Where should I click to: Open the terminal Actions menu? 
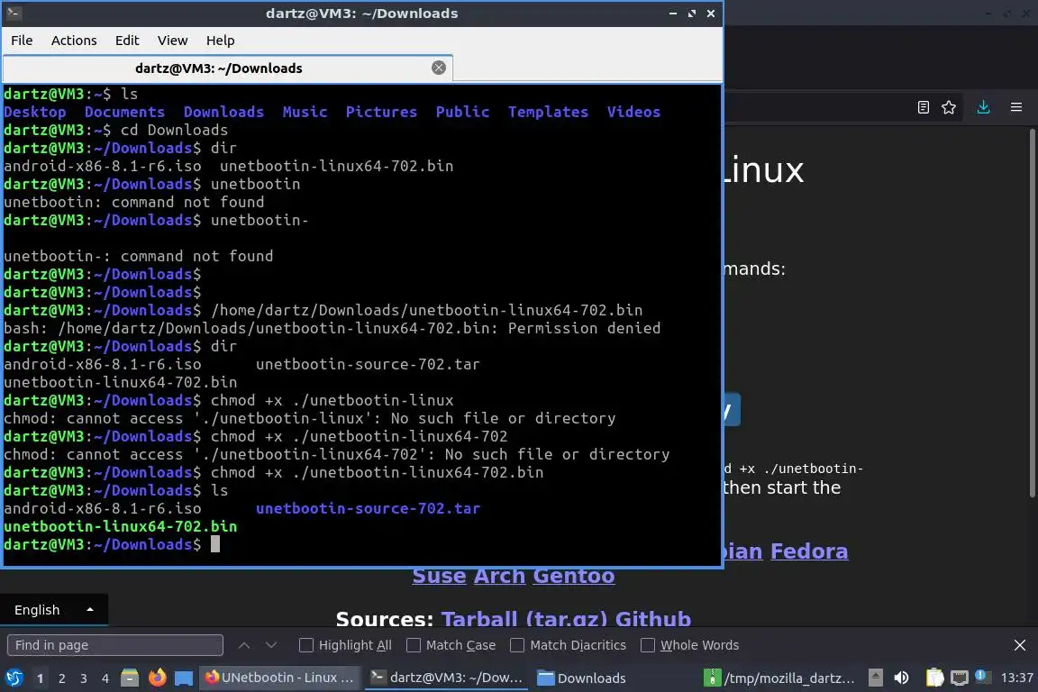tap(74, 41)
